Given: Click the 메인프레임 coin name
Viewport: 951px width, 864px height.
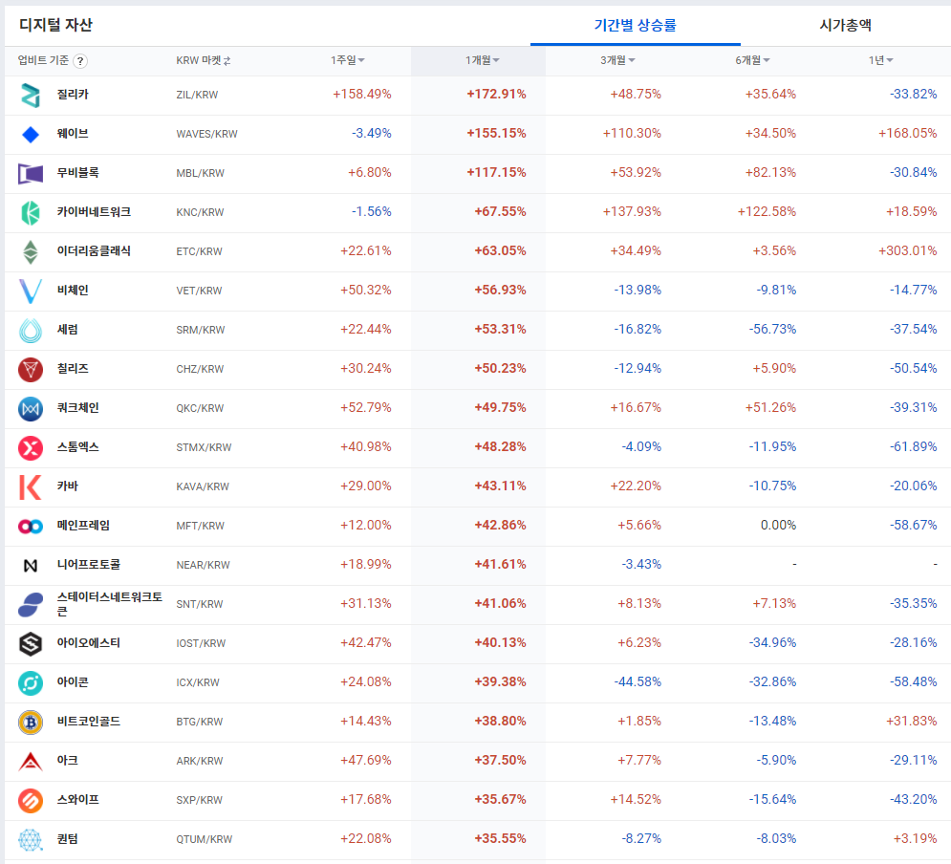Looking at the screenshot, I should tap(83, 525).
